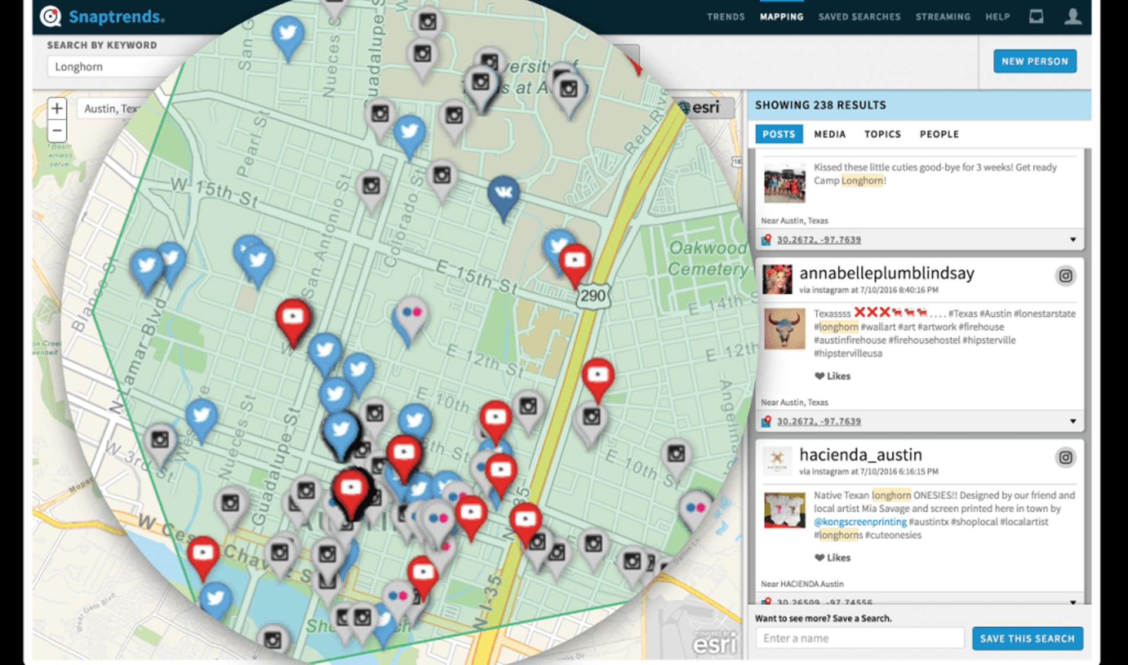Open hacienda_austin profile name

(861, 455)
